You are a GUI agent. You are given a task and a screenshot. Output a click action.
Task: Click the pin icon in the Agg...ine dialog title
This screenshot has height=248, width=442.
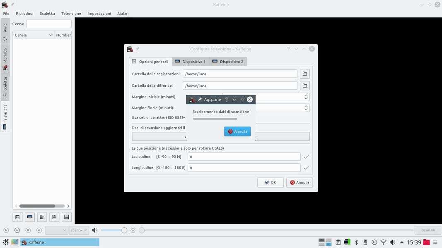tap(200, 100)
